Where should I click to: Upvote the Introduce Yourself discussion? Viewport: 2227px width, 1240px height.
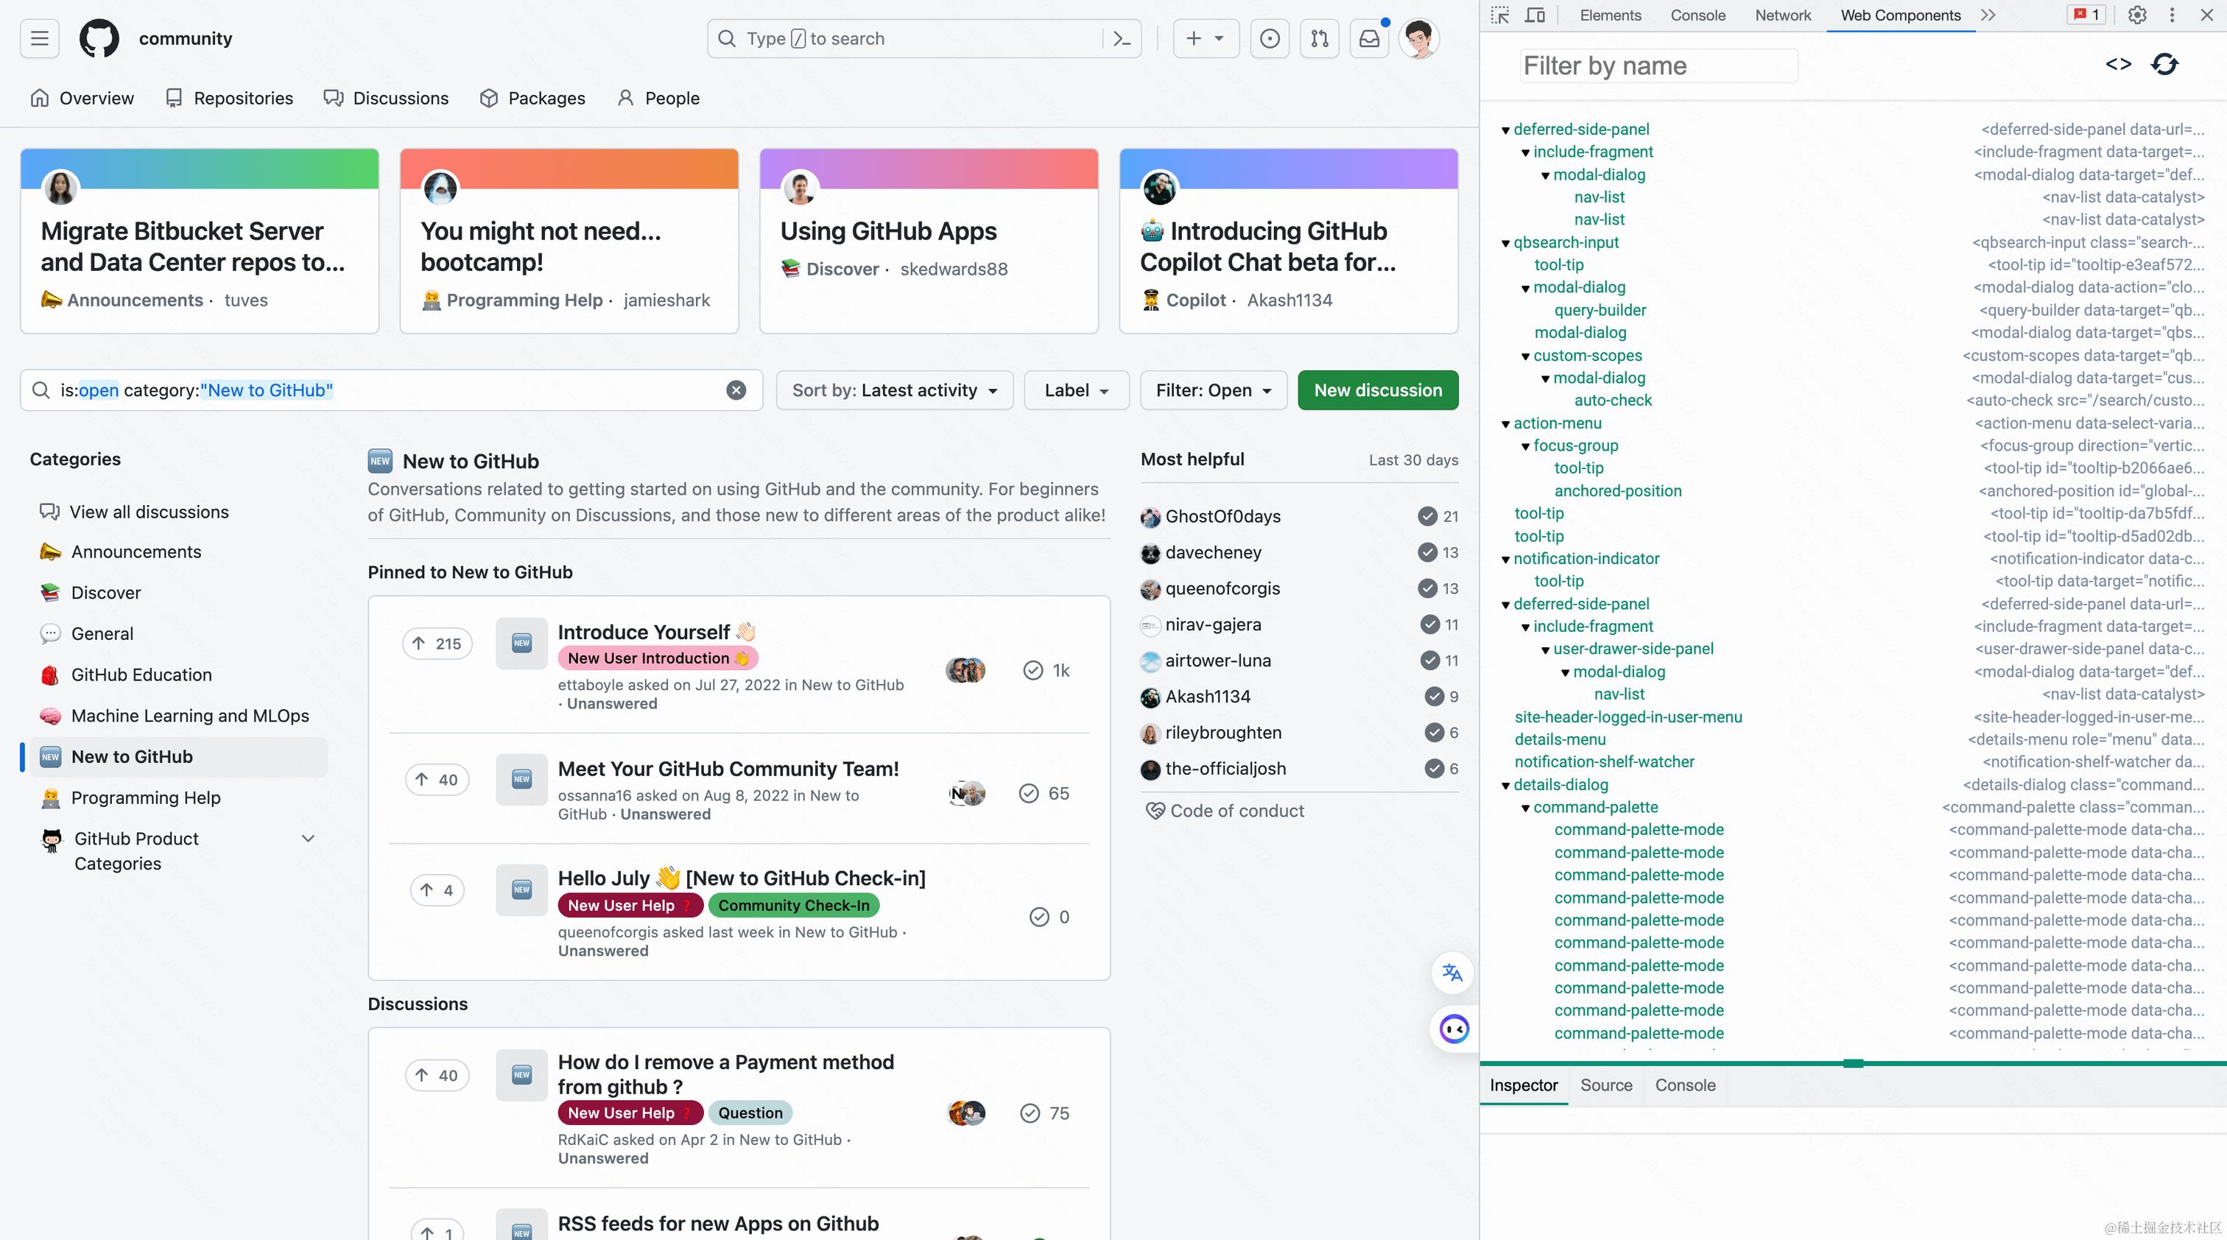click(x=437, y=643)
